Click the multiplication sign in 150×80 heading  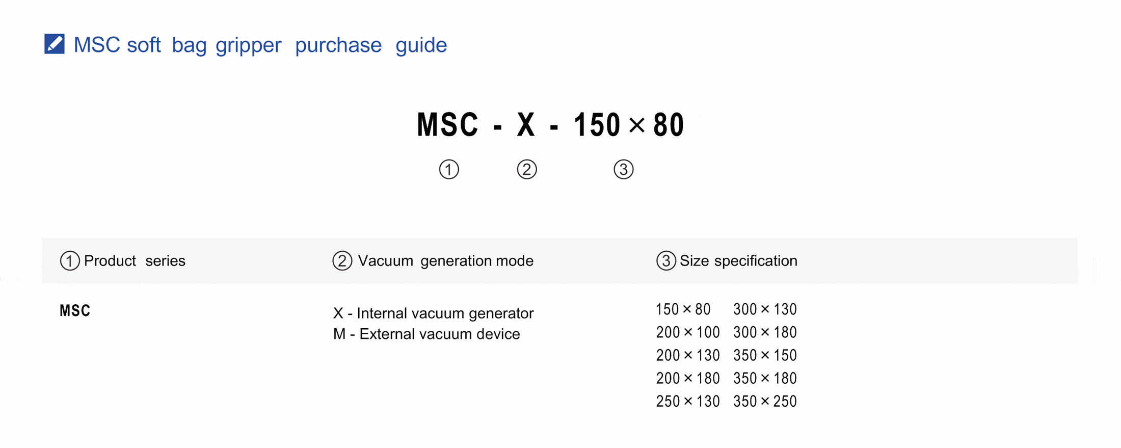click(637, 125)
